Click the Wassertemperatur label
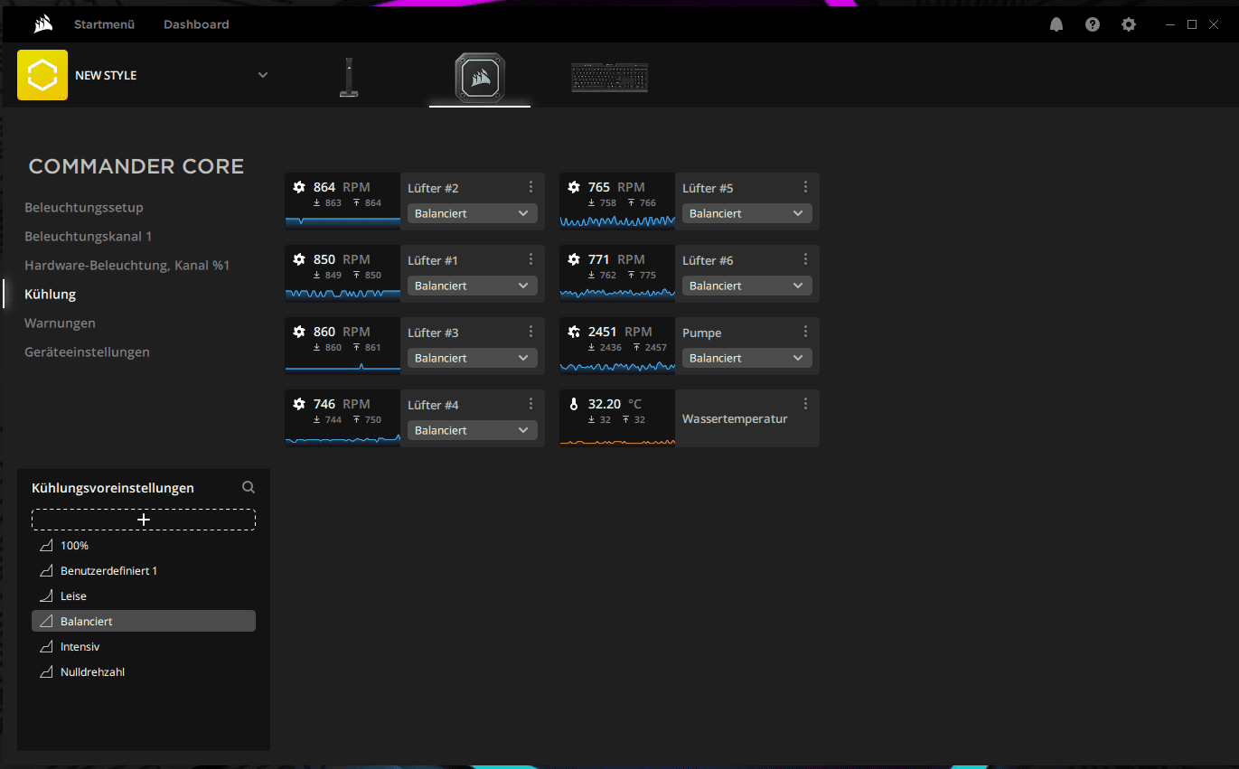This screenshot has height=769, width=1239. point(735,418)
